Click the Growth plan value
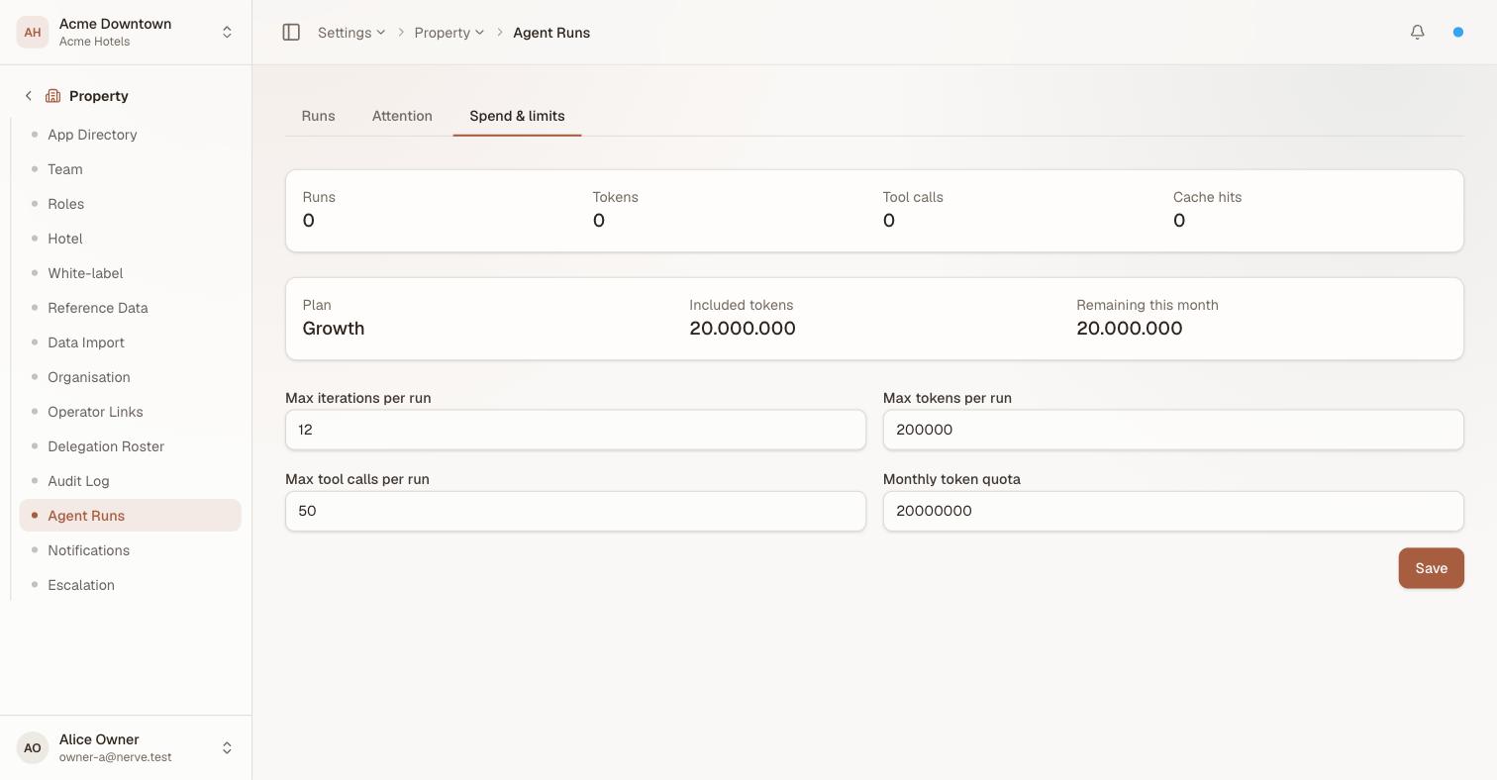 (x=334, y=329)
